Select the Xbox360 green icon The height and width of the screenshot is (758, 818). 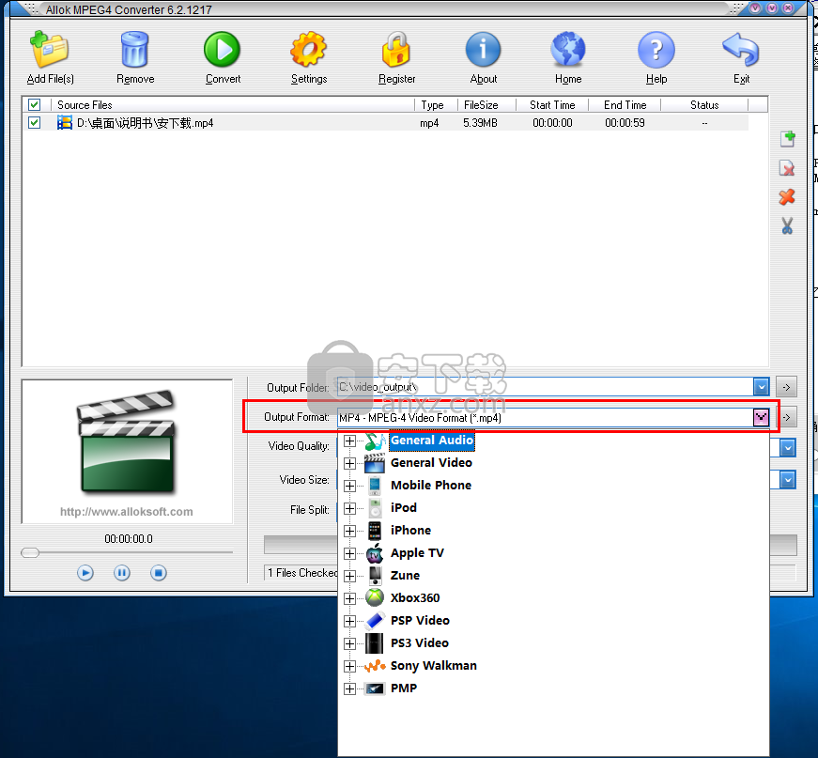pos(375,597)
